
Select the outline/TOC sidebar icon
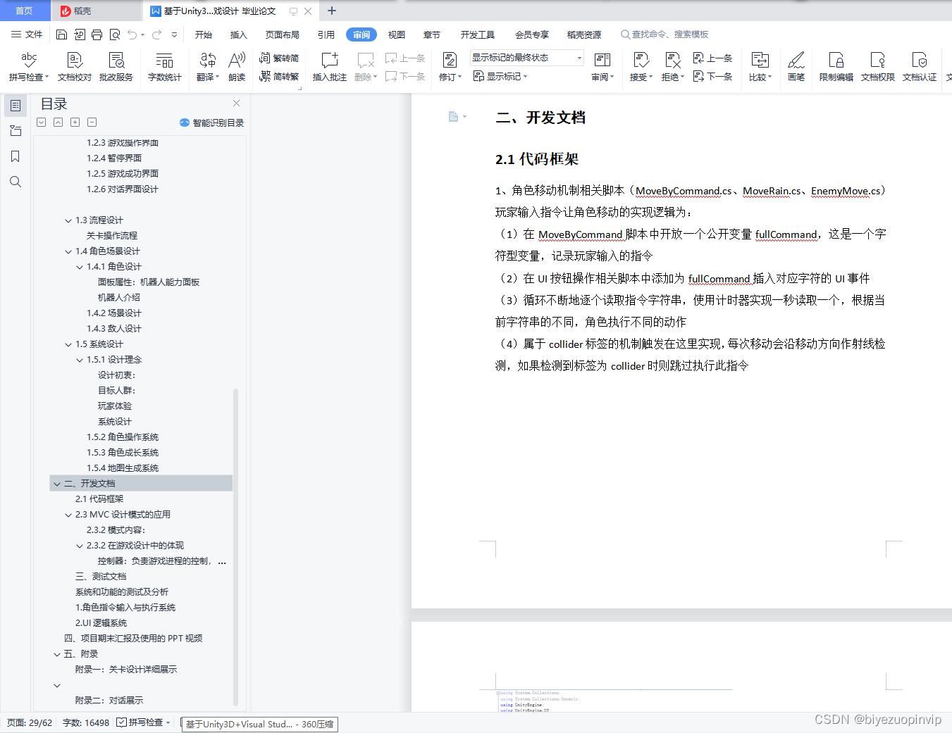click(16, 106)
